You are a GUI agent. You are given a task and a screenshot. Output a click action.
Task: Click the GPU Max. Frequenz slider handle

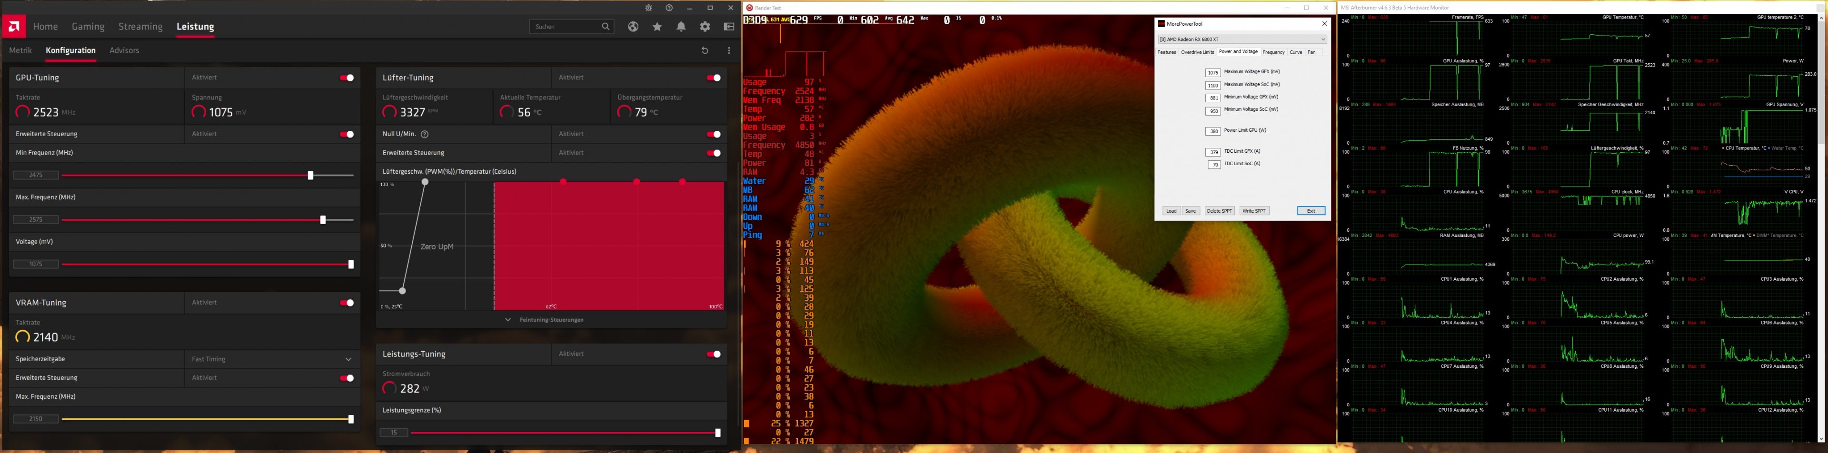tap(323, 220)
